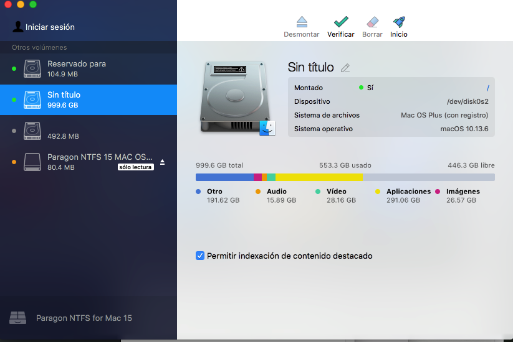Open the mount point slash link
Viewport: 513px width, 342px height.
click(487, 88)
